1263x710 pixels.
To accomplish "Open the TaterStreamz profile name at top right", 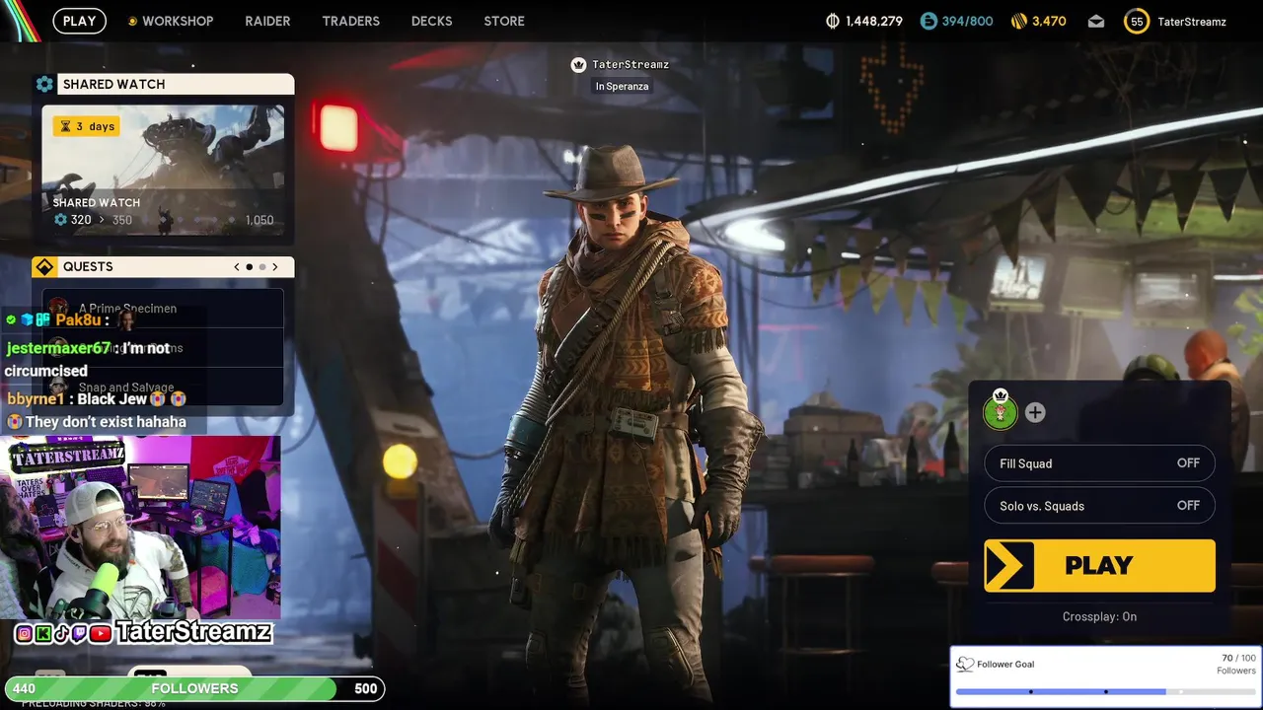I will click(1192, 21).
